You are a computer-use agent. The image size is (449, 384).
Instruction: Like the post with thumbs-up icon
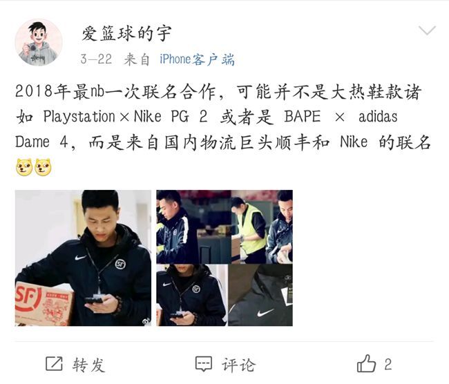point(366,363)
